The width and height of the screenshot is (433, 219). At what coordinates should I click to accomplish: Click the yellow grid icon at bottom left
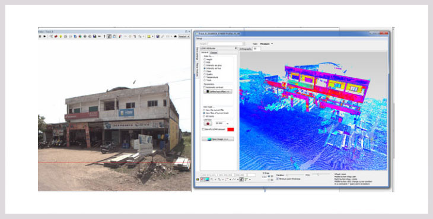198,179
